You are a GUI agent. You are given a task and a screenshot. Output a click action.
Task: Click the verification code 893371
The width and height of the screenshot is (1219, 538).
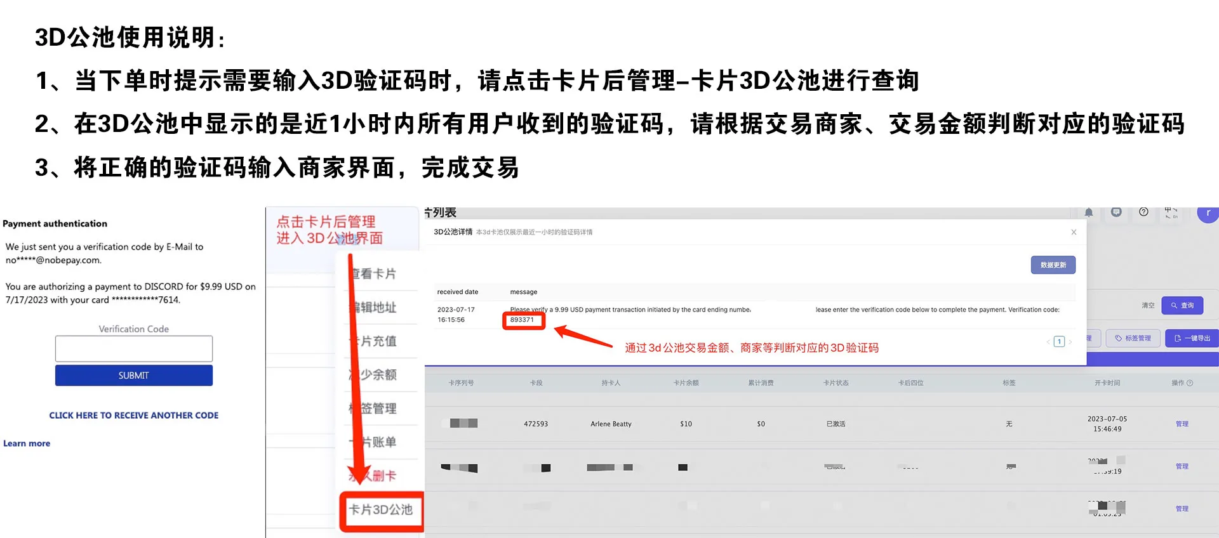point(522,320)
